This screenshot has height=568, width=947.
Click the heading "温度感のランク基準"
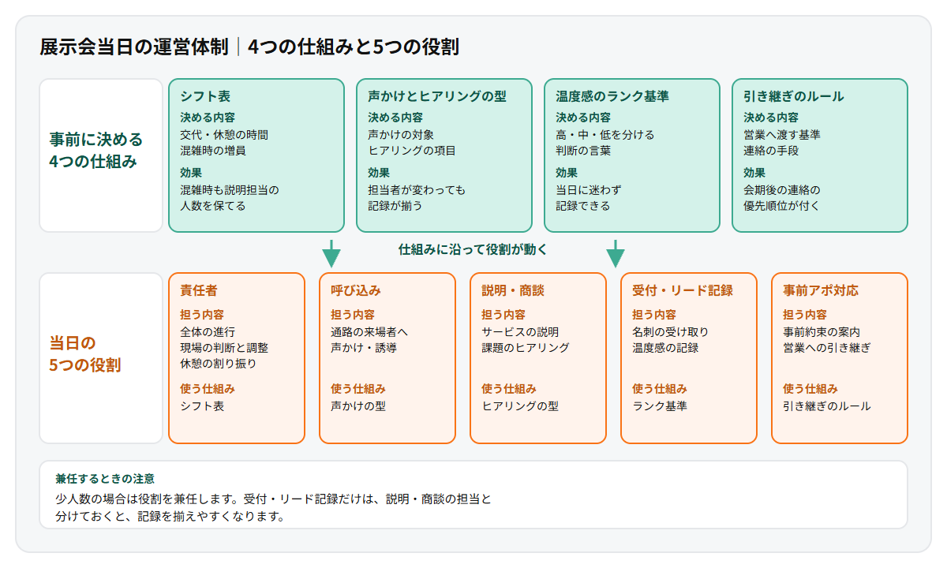tap(612, 96)
